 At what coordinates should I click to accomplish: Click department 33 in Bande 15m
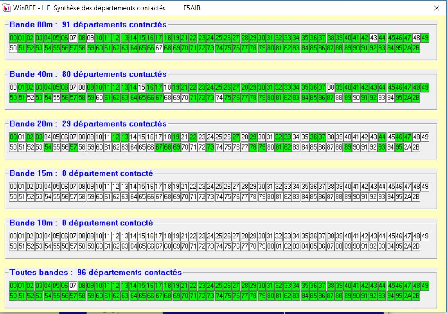(x=287, y=187)
